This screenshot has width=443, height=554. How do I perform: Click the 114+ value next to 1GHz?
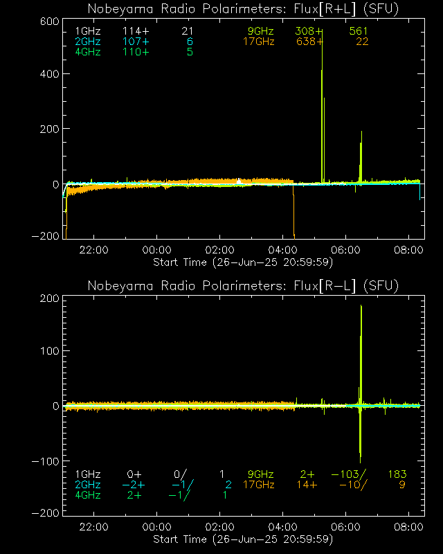(136, 31)
